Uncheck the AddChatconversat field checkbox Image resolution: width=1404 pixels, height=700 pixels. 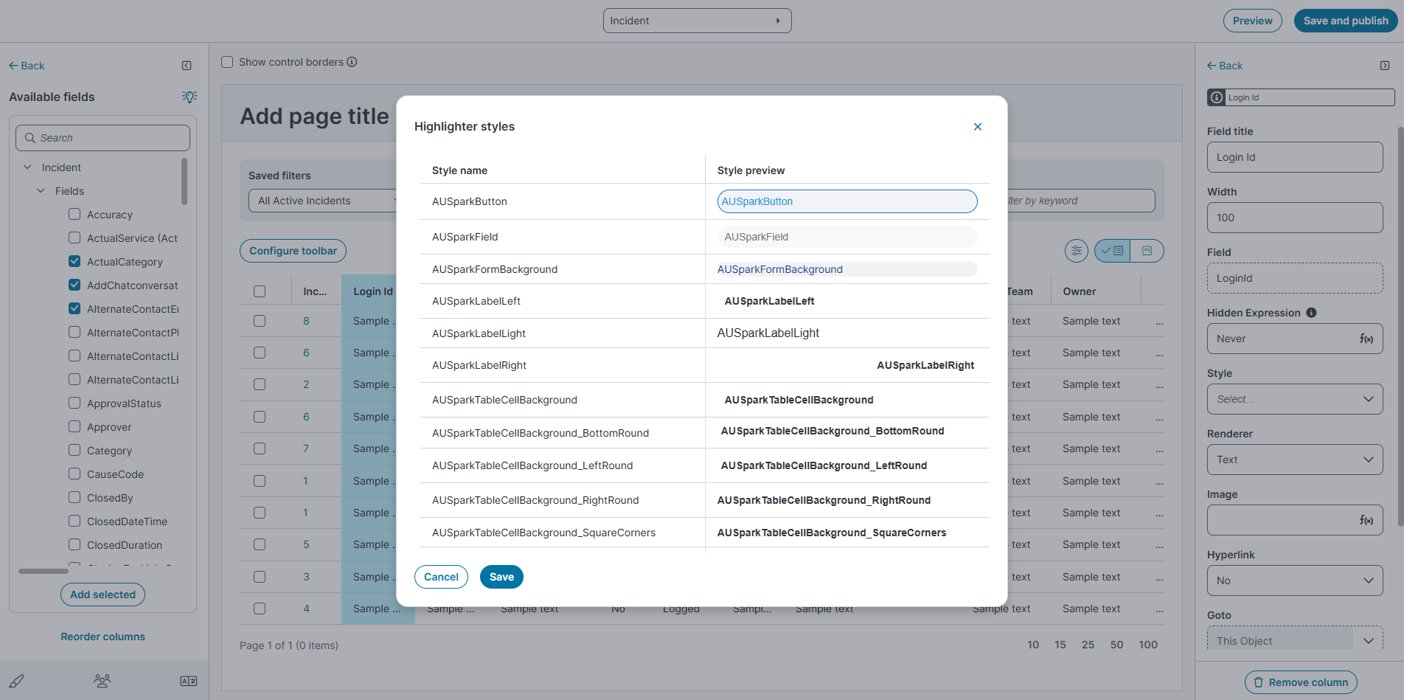(74, 285)
